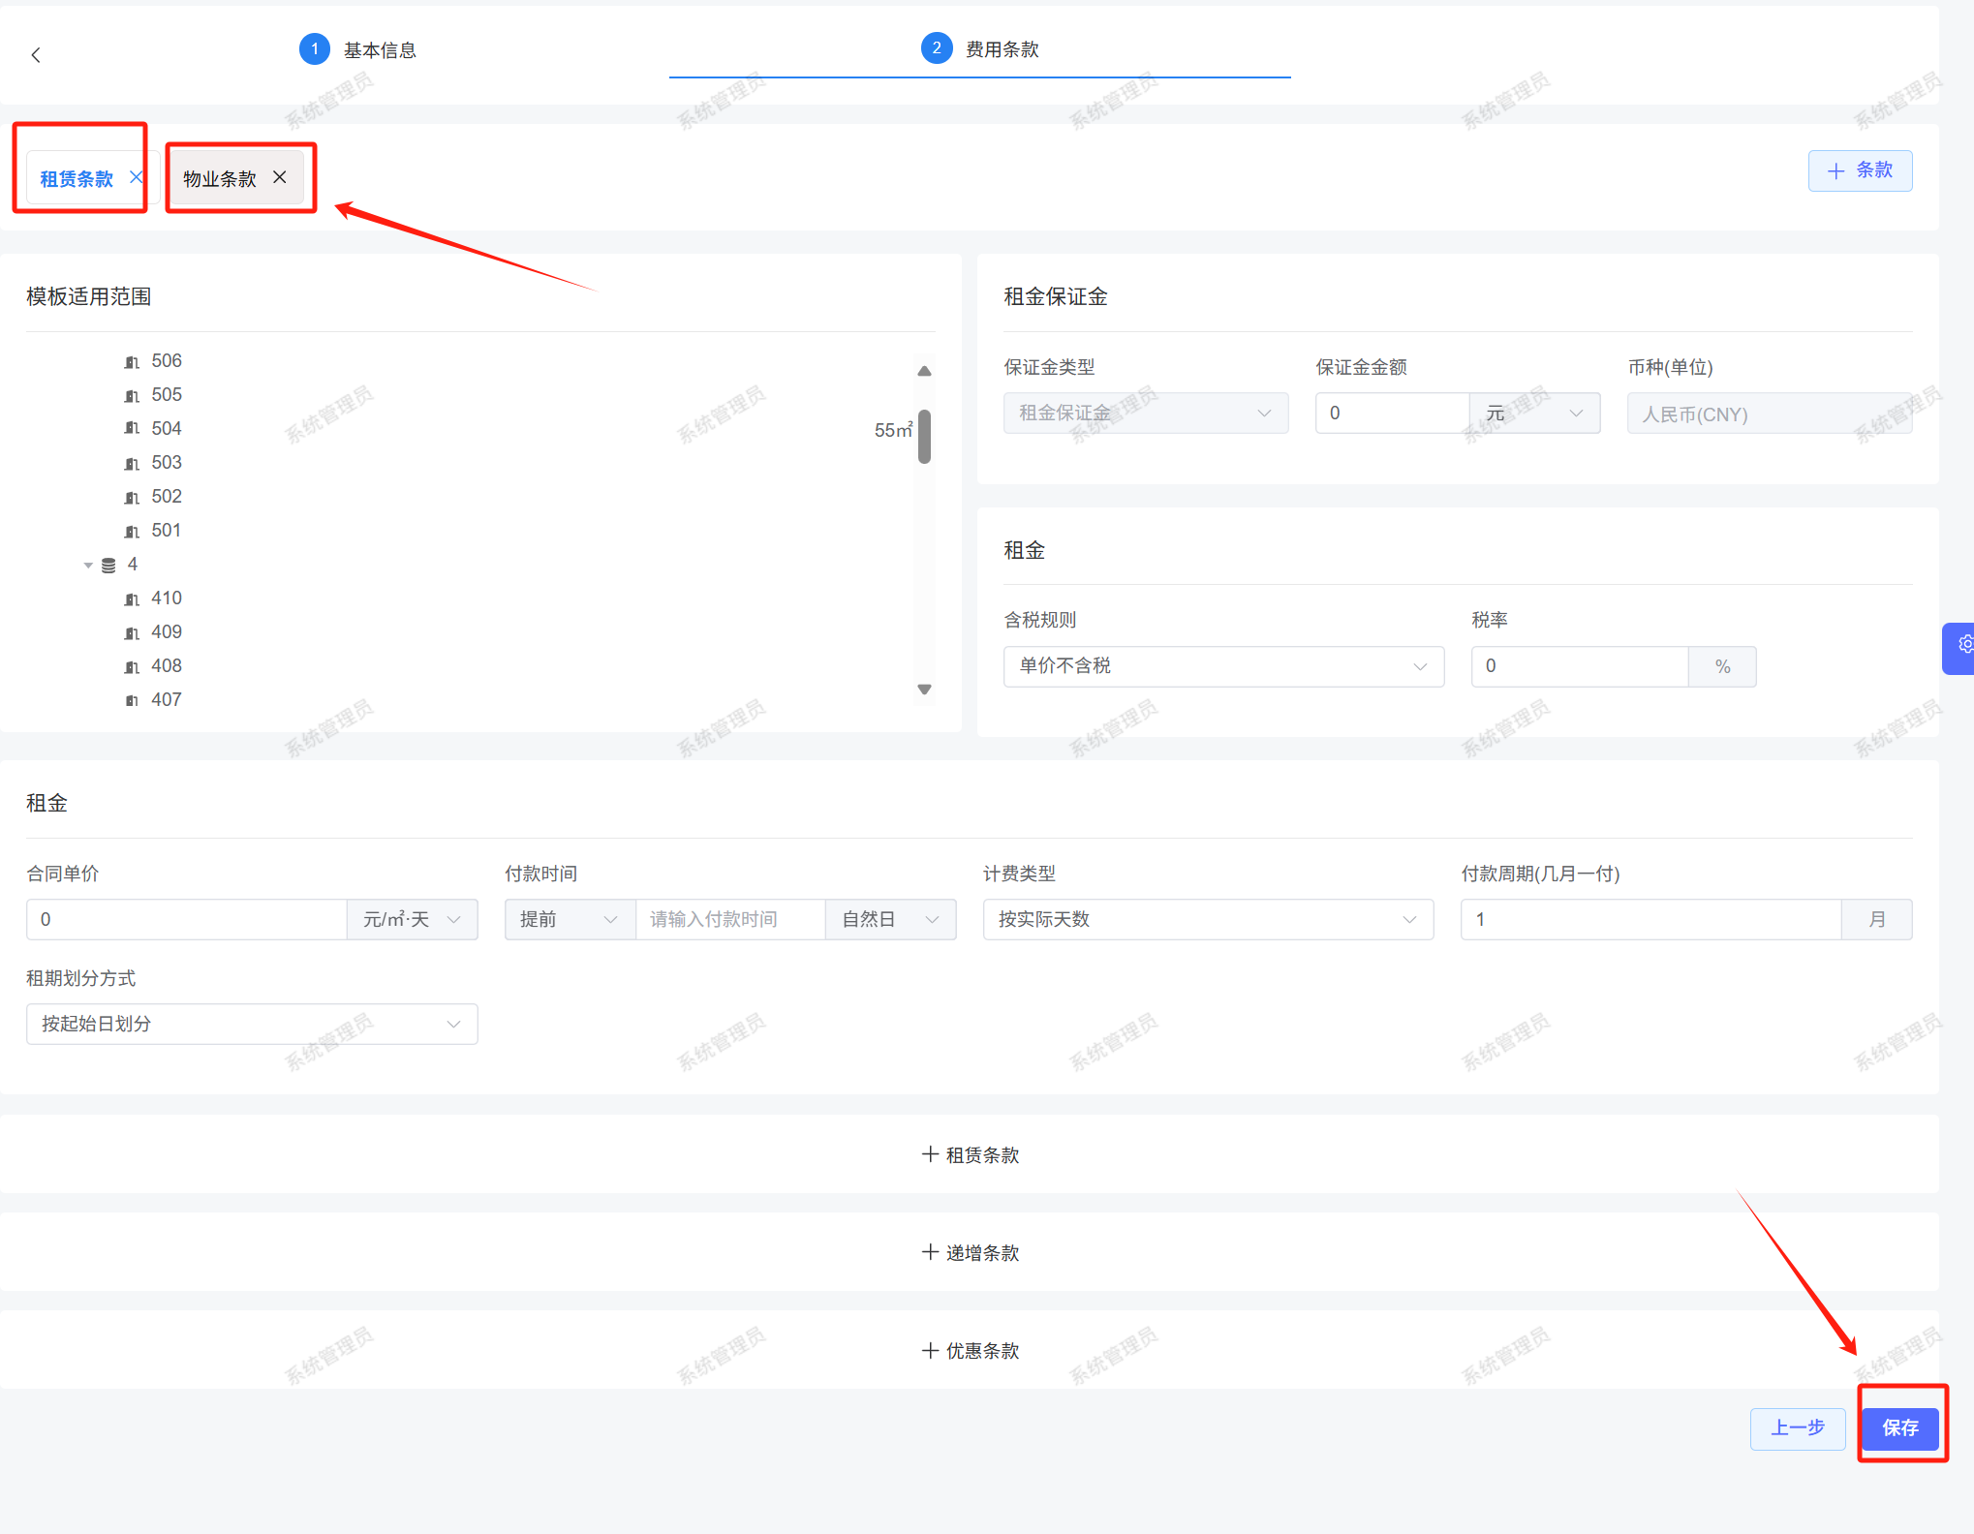Open the 计费类型 dropdown
The height and width of the screenshot is (1534, 1974).
1207,919
